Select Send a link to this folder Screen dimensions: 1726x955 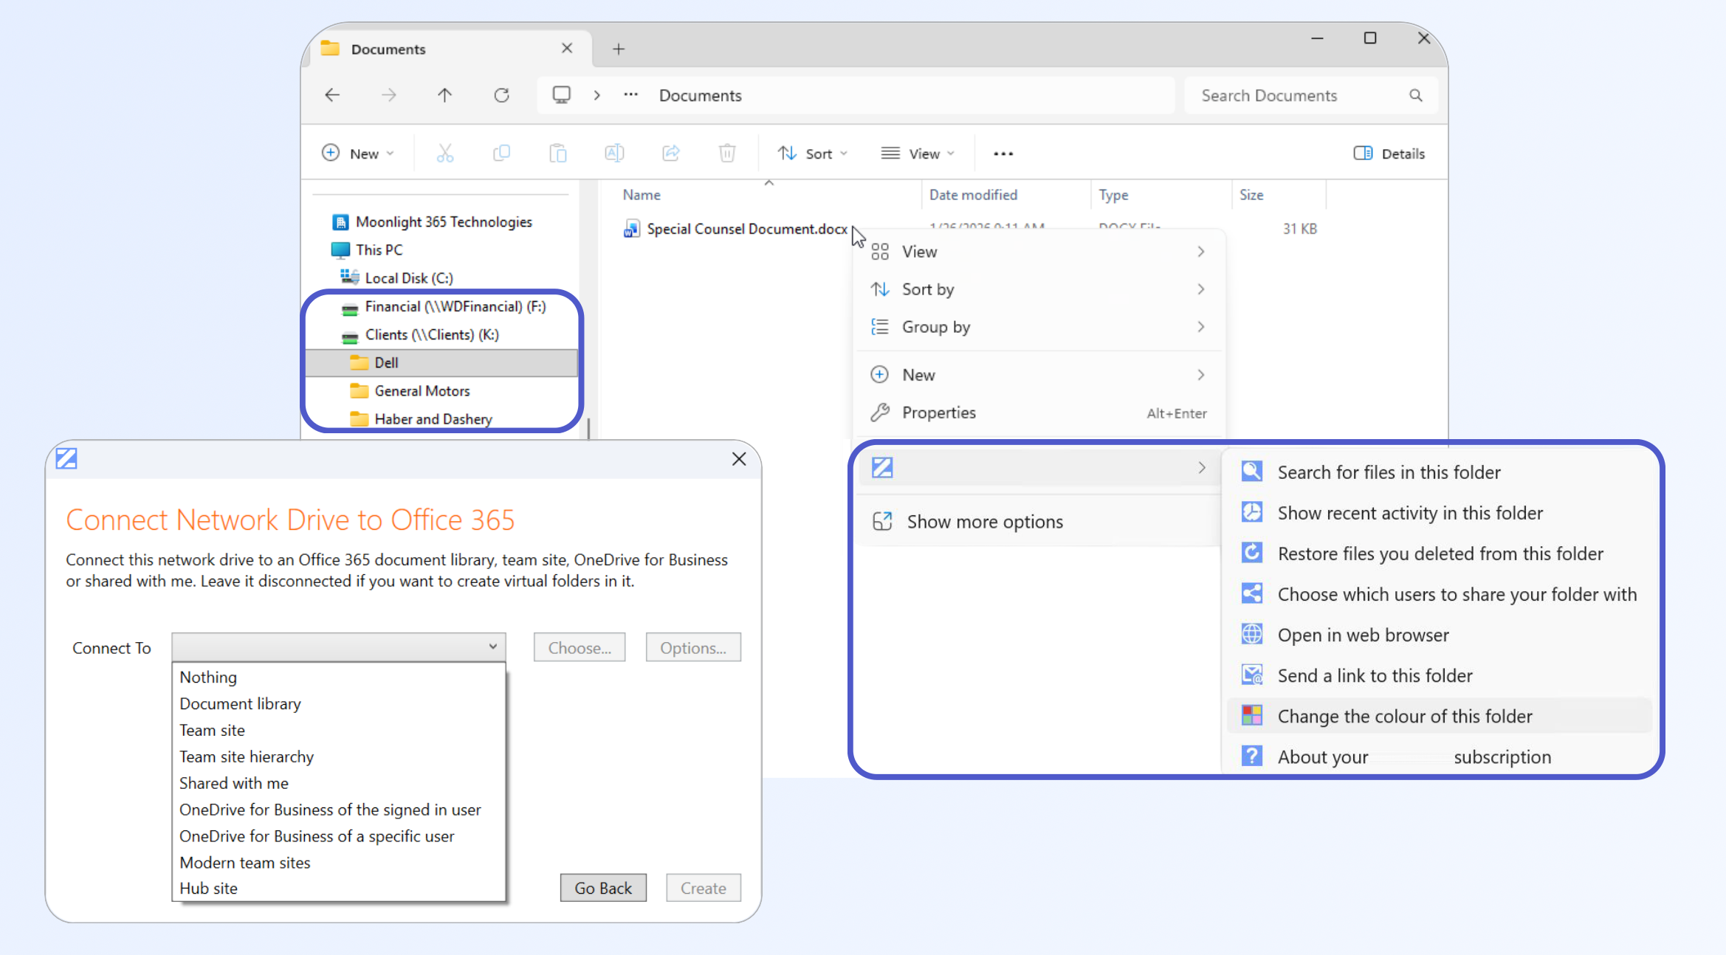click(x=1437, y=675)
